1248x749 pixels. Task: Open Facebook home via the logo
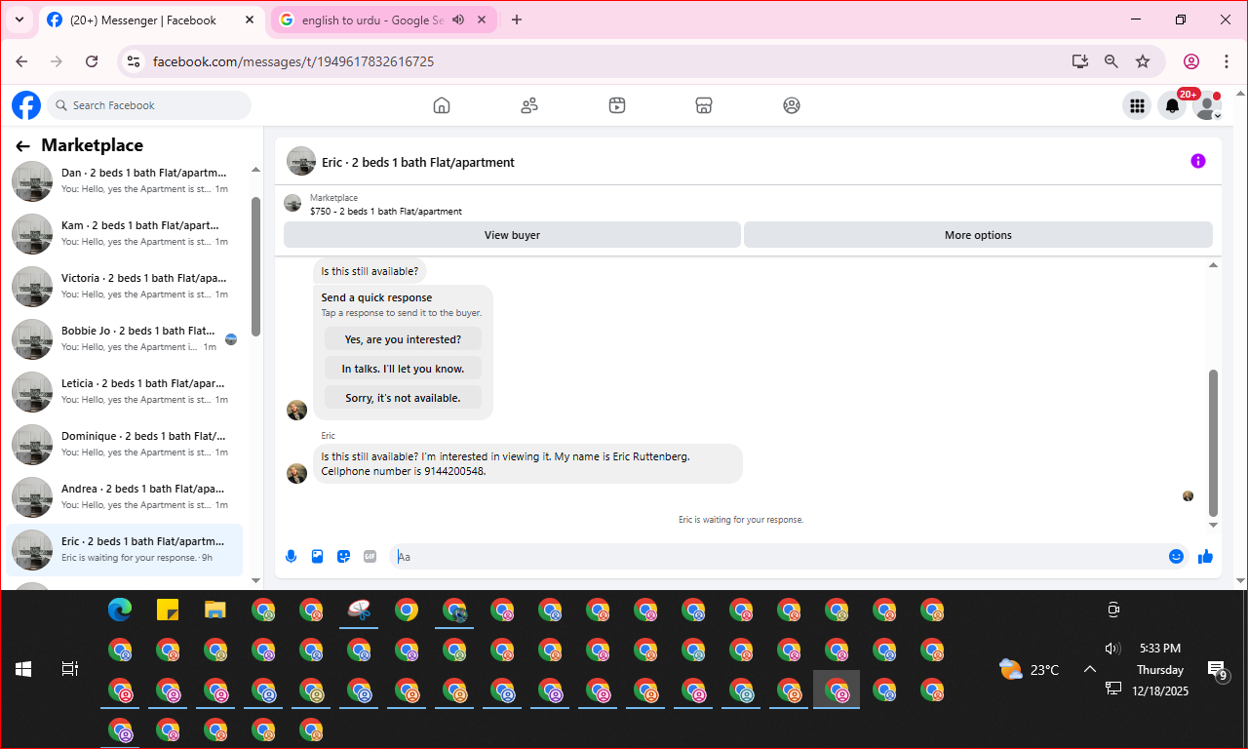point(26,105)
